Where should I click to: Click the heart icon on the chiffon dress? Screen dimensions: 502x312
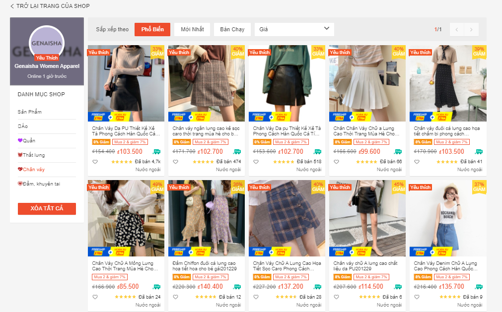(175, 296)
